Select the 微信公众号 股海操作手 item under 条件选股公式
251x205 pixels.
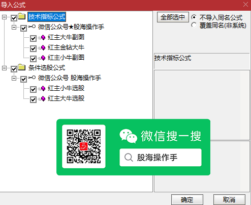pos(70,78)
